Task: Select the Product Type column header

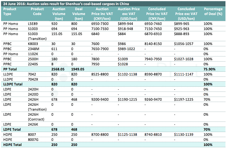Action: pos(10,11)
